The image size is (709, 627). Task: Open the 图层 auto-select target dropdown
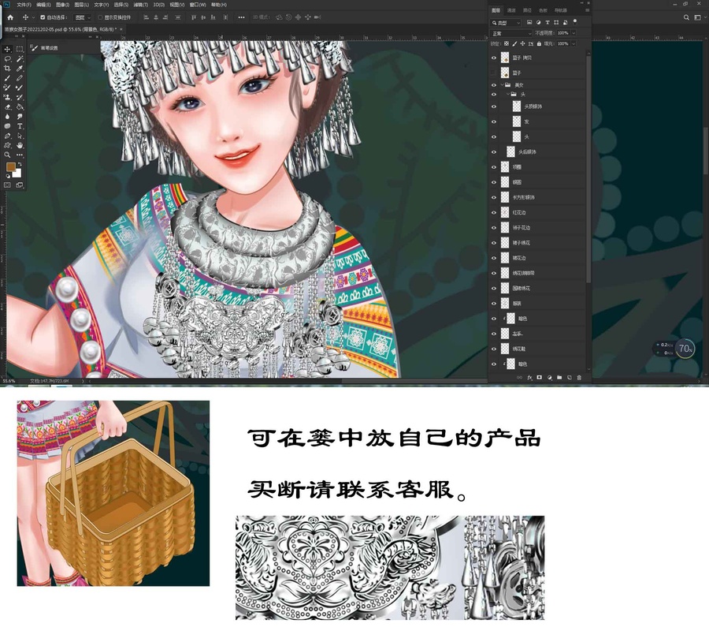[x=82, y=17]
